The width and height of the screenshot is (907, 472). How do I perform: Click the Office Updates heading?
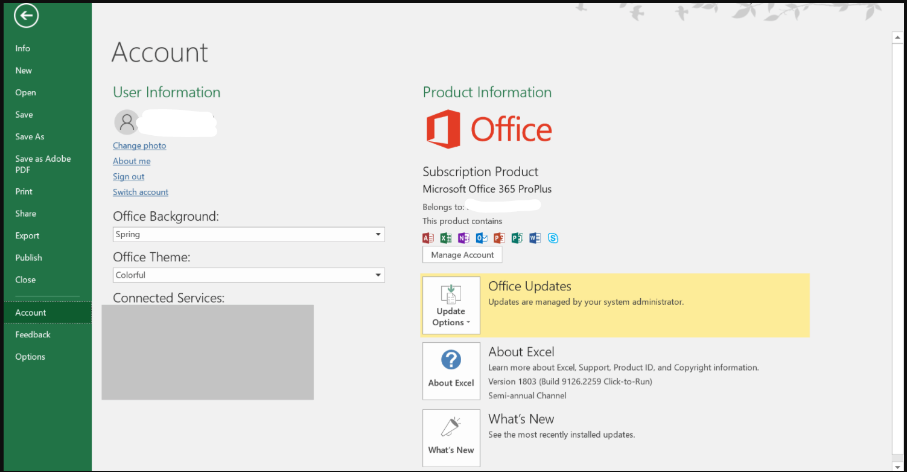530,286
